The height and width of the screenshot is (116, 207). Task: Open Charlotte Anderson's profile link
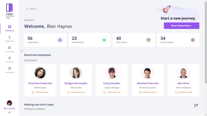[40, 83]
